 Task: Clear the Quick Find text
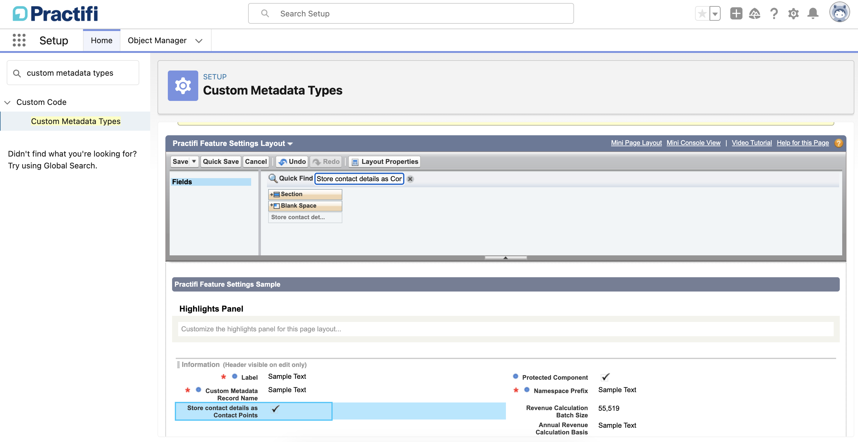[410, 179]
